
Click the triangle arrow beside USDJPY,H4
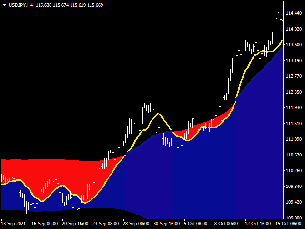4,5
